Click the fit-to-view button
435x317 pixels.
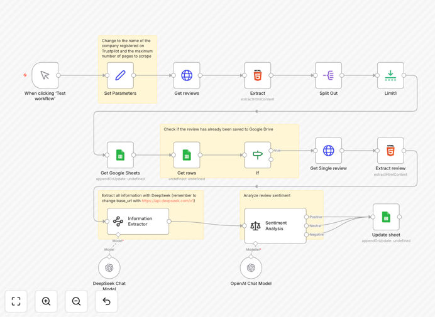[x=16, y=301]
